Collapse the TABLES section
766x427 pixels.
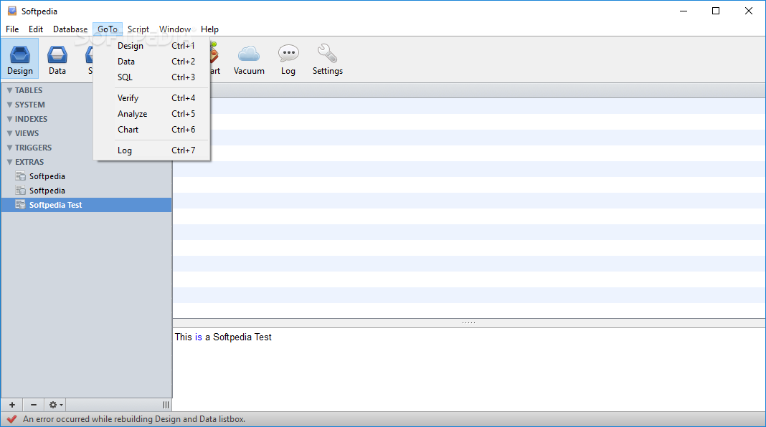point(9,90)
